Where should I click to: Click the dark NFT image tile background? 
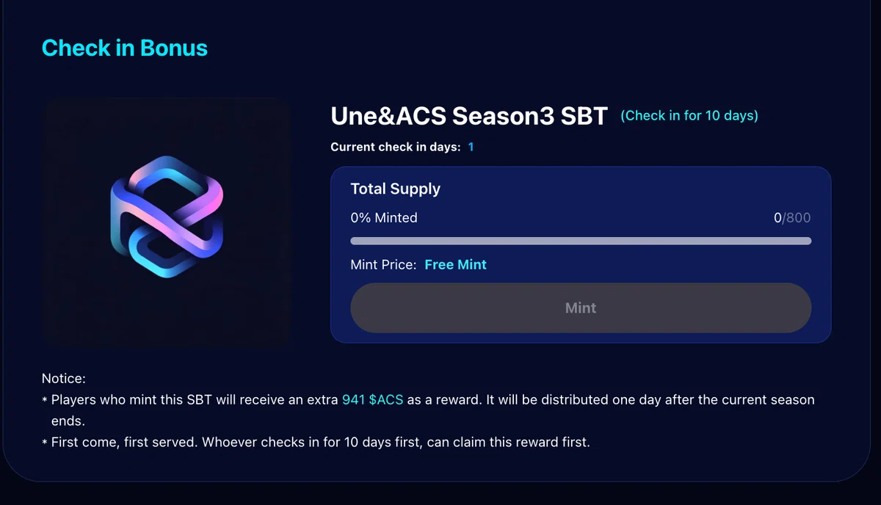point(167,222)
